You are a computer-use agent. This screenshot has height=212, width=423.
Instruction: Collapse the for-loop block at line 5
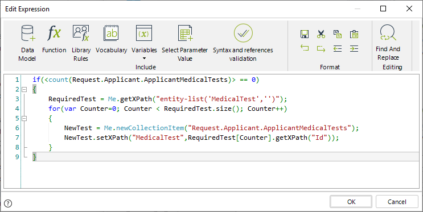coord(24,118)
